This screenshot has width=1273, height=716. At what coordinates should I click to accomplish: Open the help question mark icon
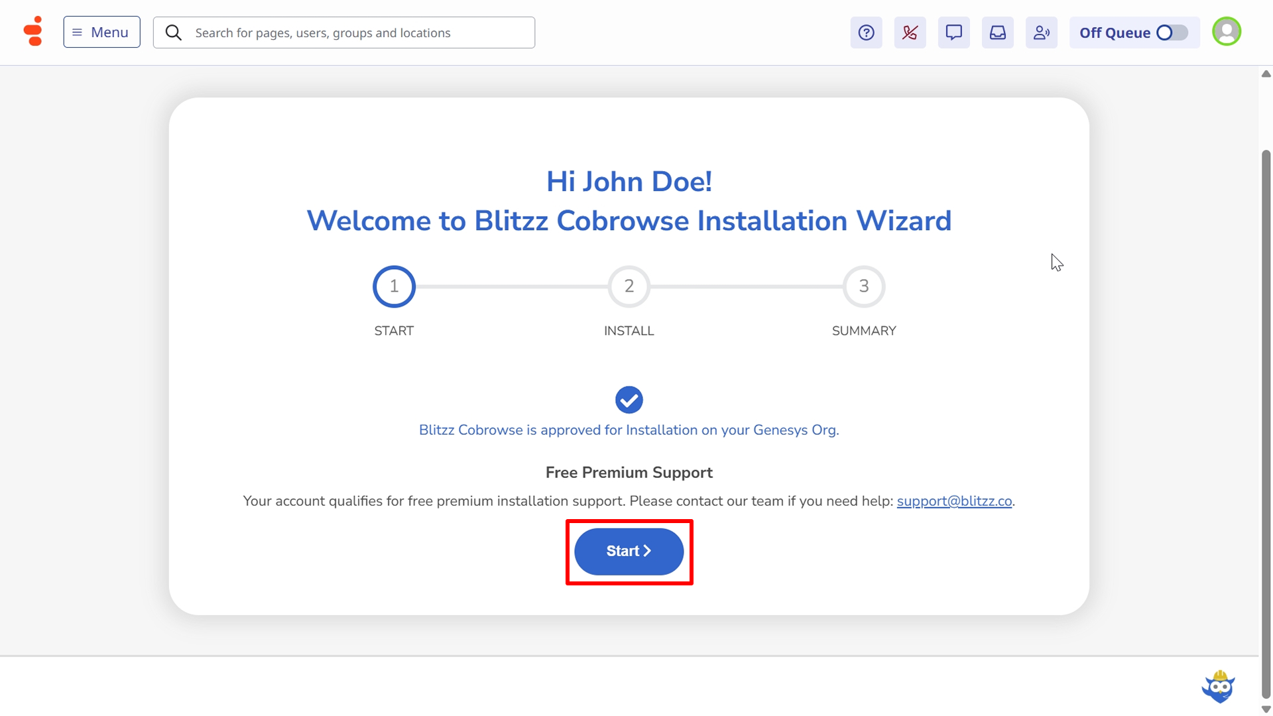(x=866, y=32)
